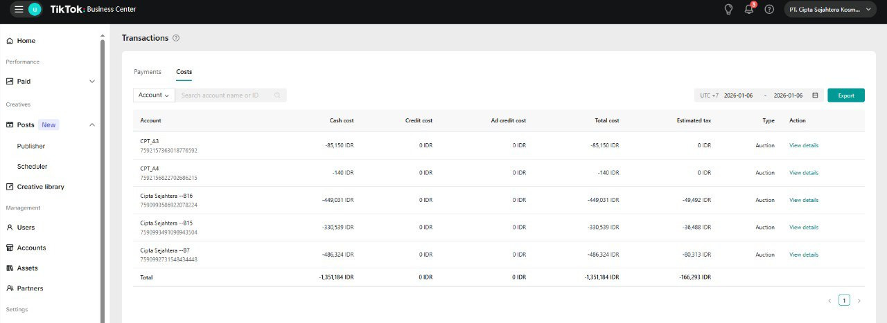Click the account name search field

point(231,95)
